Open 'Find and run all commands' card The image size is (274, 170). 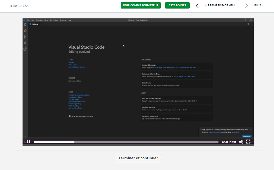tap(177, 100)
